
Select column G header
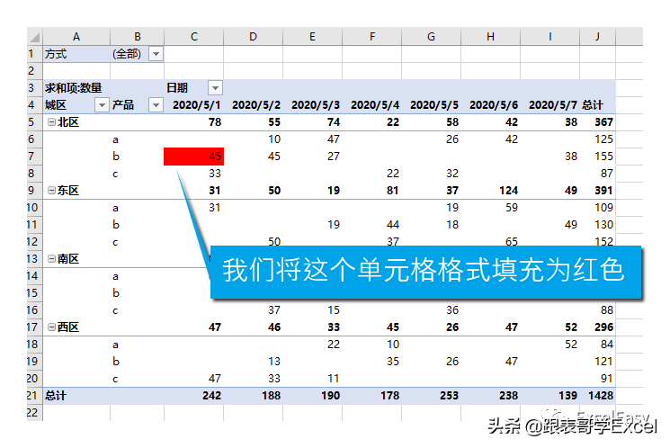[431, 37]
